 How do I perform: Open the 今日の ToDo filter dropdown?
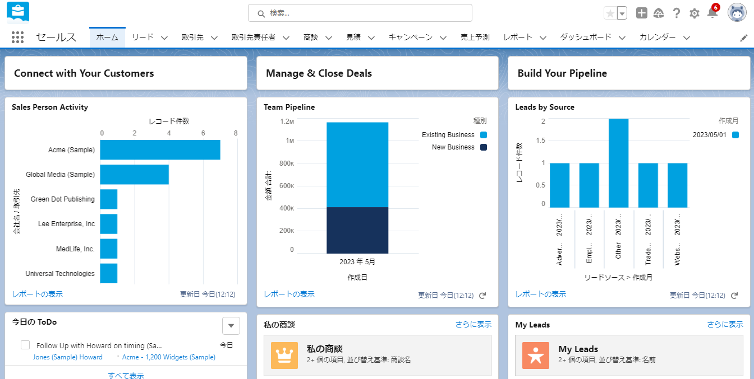pyautogui.click(x=231, y=325)
